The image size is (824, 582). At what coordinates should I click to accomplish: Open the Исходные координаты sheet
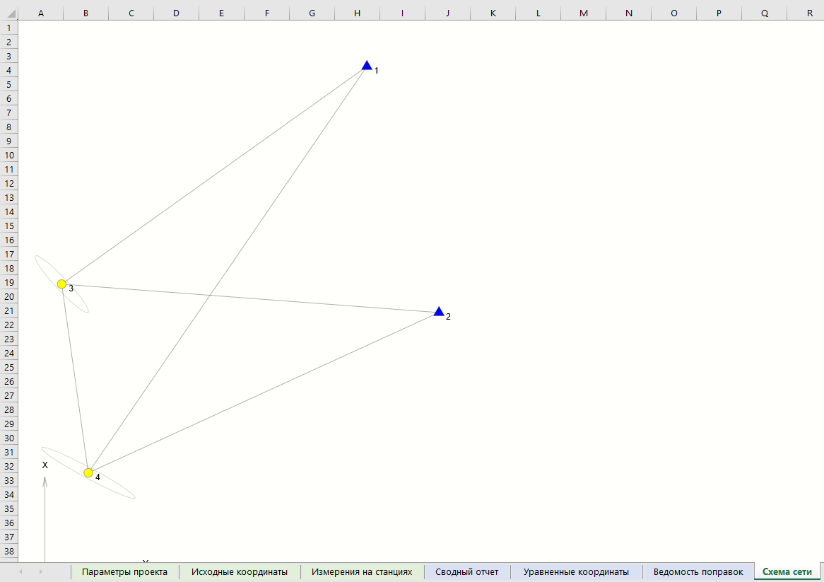pyautogui.click(x=240, y=571)
